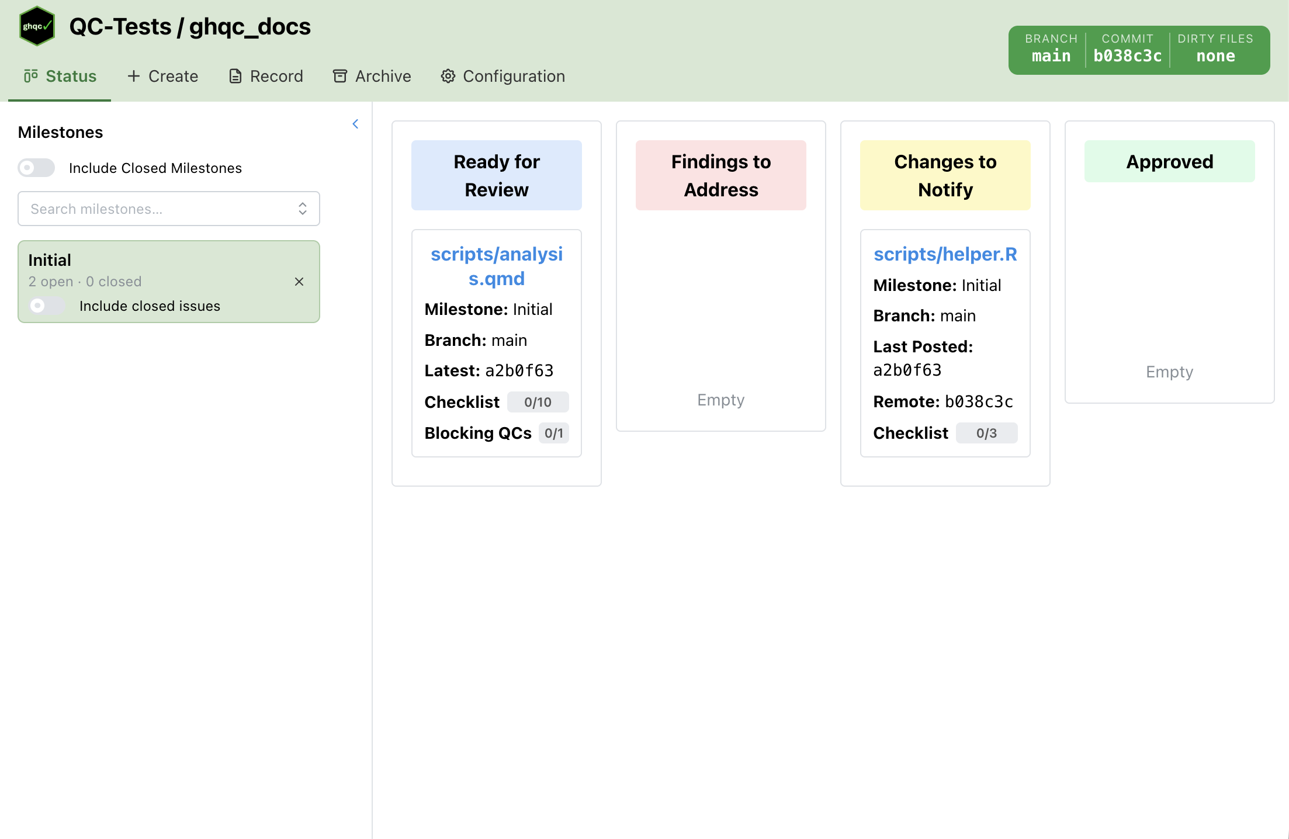
Task: Click the ghqc hexagon logo
Action: [x=37, y=26]
